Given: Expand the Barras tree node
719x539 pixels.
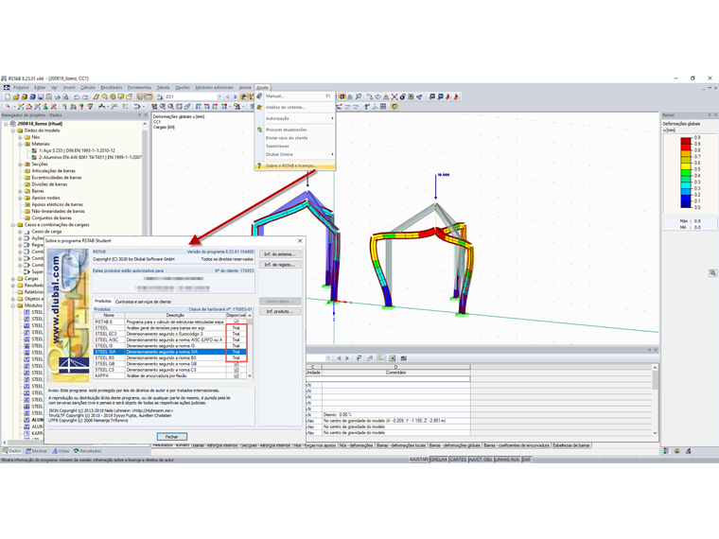Looking at the screenshot, I should [20, 191].
